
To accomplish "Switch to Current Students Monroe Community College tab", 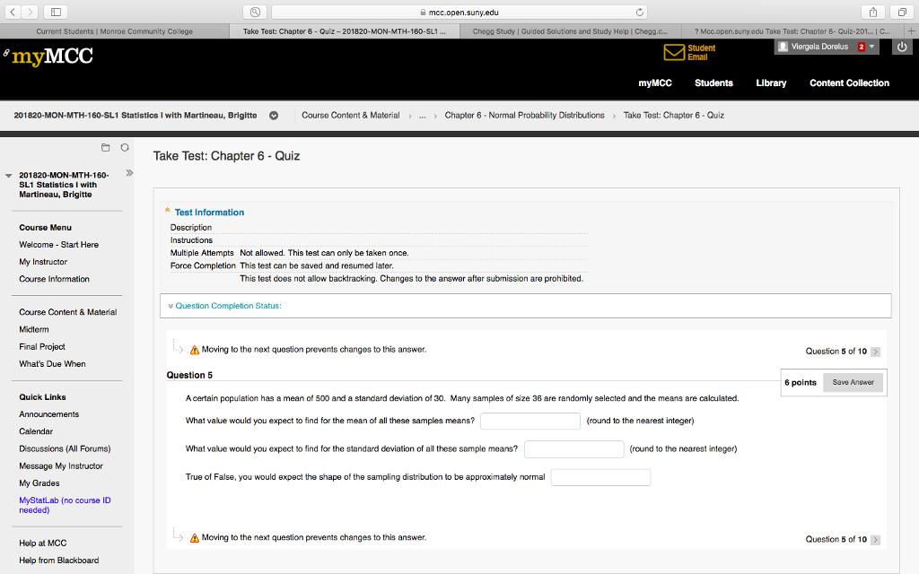I will pos(114,31).
